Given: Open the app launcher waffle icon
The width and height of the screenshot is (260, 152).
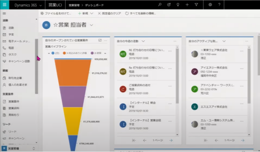Looking at the screenshot, I should 4,5.
